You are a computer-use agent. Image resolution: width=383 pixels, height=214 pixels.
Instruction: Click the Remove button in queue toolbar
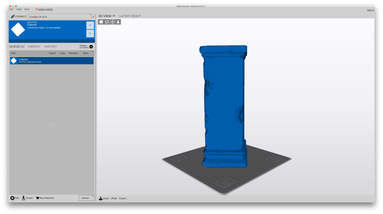[x=73, y=53]
